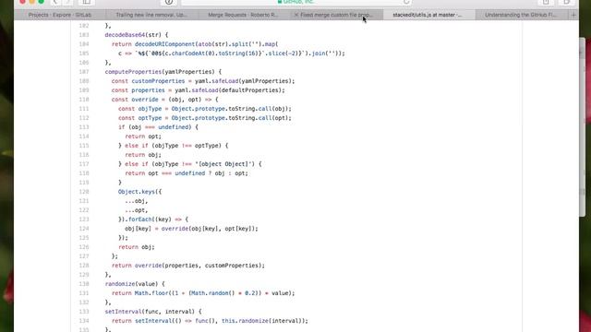Reload the page from the address bar
591x332 pixels.
[x=406, y=2]
